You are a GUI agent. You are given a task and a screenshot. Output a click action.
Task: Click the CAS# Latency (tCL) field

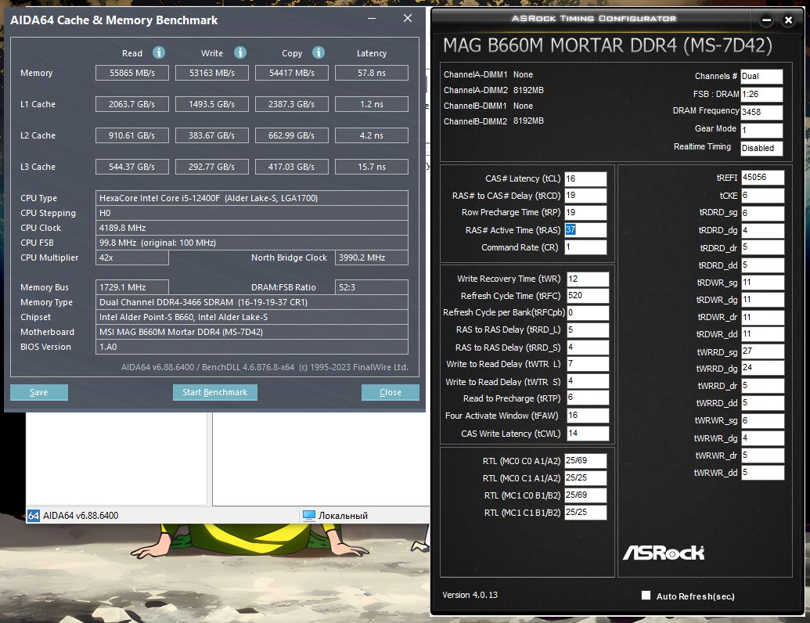click(585, 178)
